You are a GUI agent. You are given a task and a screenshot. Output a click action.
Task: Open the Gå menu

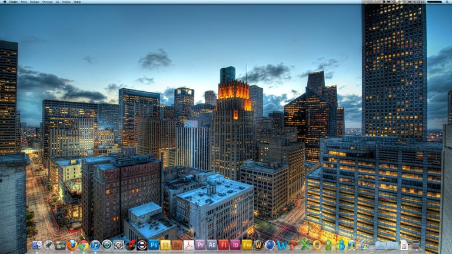point(57,2)
